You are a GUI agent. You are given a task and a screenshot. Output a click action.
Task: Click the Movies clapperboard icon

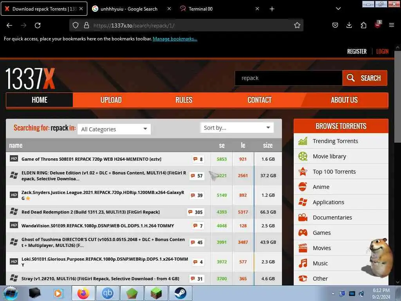tap(303, 248)
